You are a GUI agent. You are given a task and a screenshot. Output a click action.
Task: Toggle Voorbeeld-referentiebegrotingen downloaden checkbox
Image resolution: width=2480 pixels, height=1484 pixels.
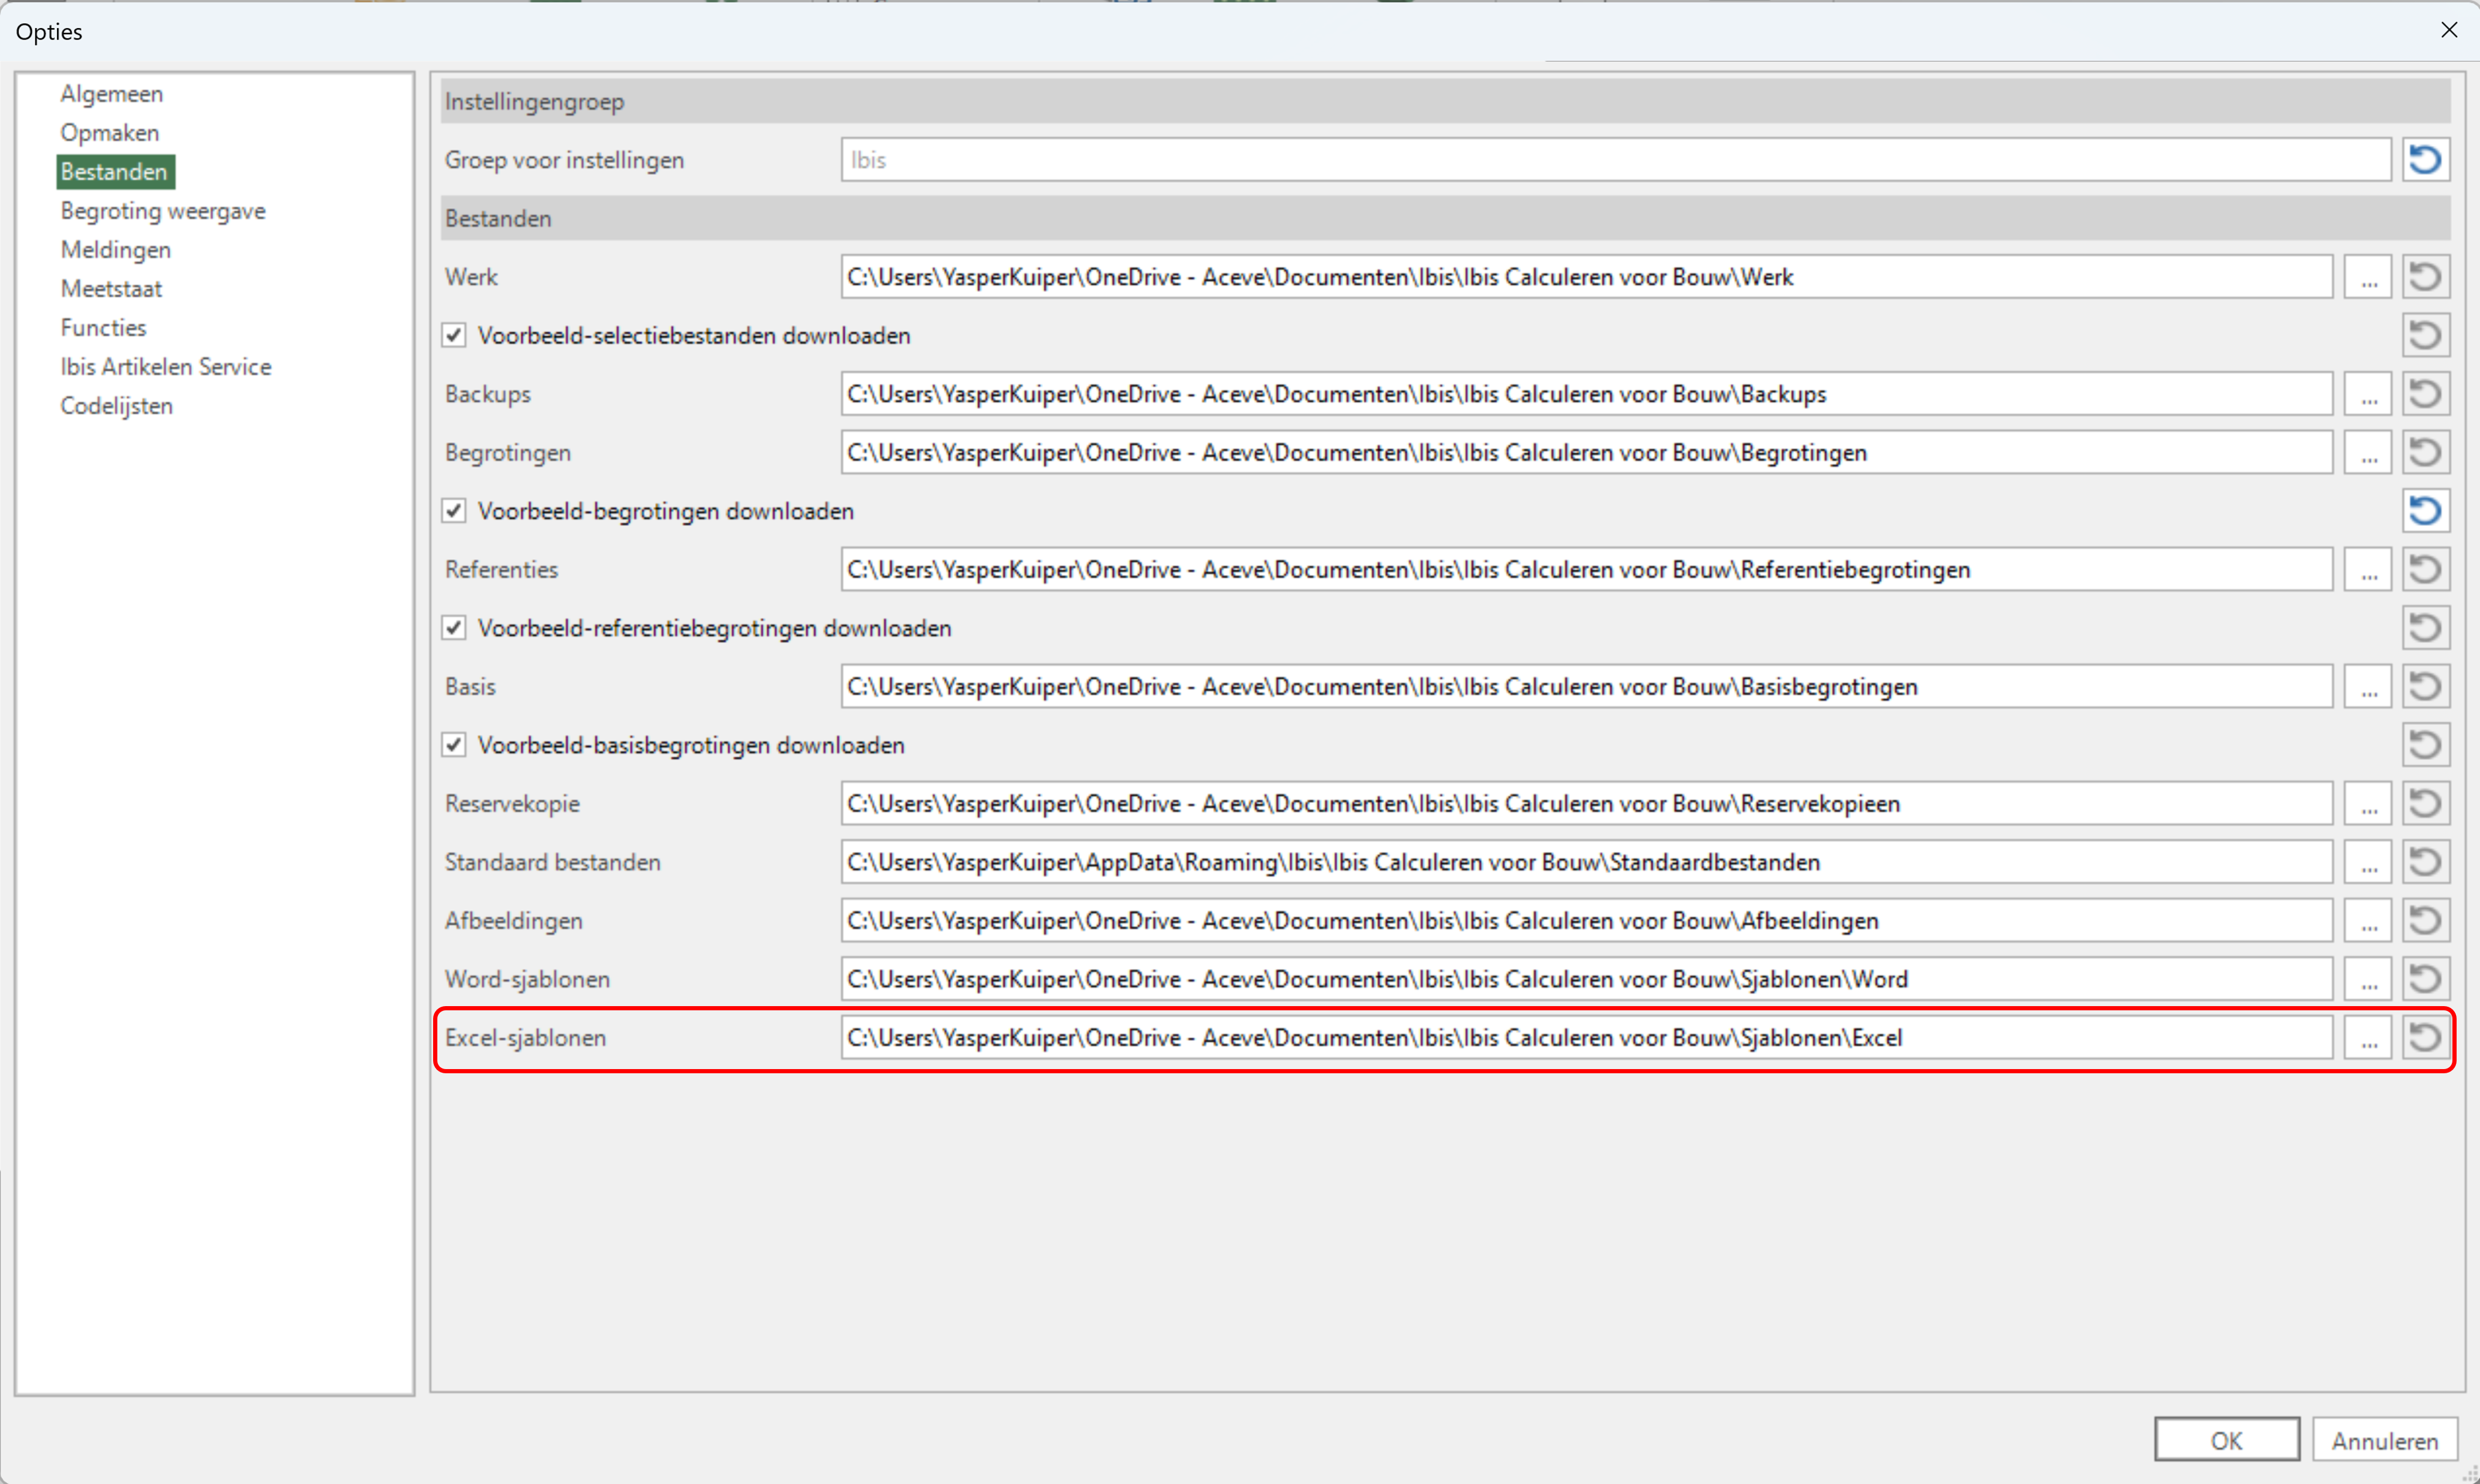point(454,628)
